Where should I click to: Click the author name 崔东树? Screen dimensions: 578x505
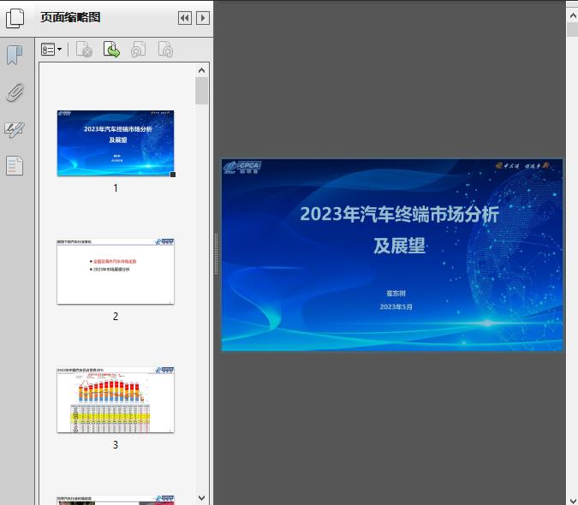(396, 294)
